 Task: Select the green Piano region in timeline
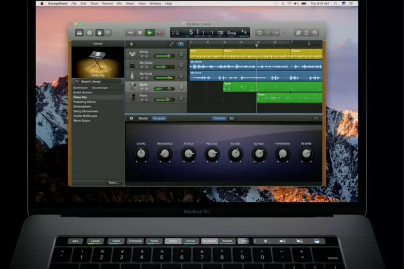coord(289,98)
